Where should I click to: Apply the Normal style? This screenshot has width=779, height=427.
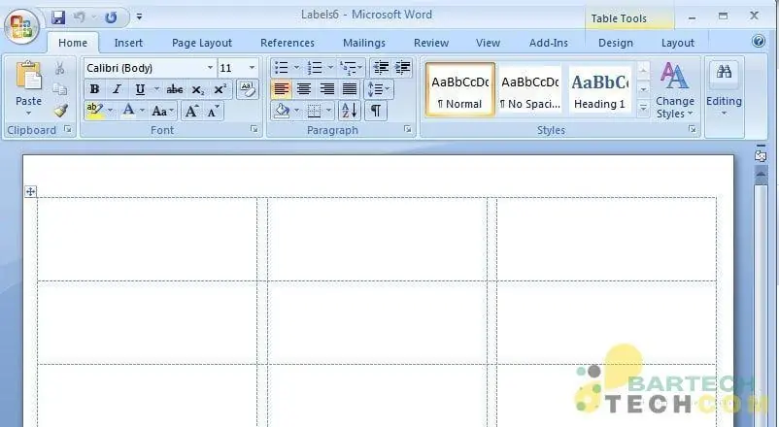[x=460, y=90]
